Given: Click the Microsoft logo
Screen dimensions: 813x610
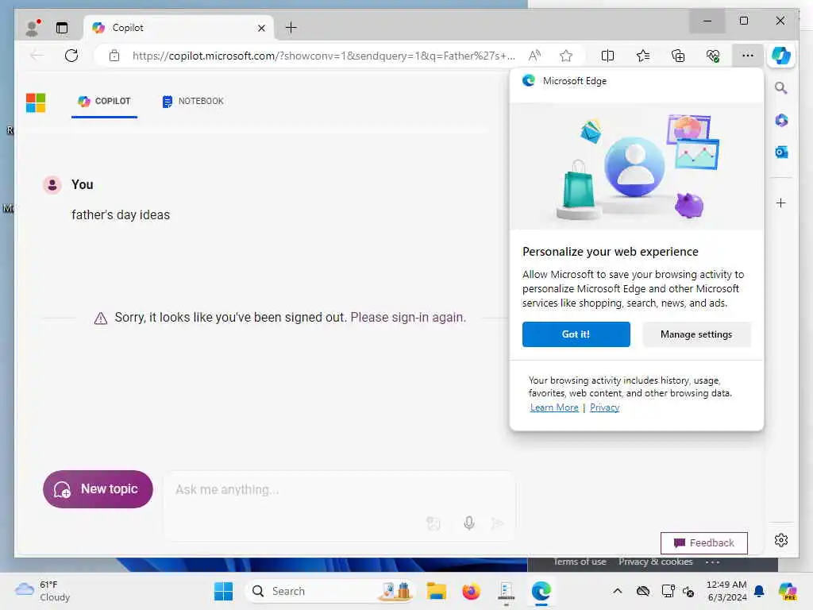Looking at the screenshot, I should point(36,102).
